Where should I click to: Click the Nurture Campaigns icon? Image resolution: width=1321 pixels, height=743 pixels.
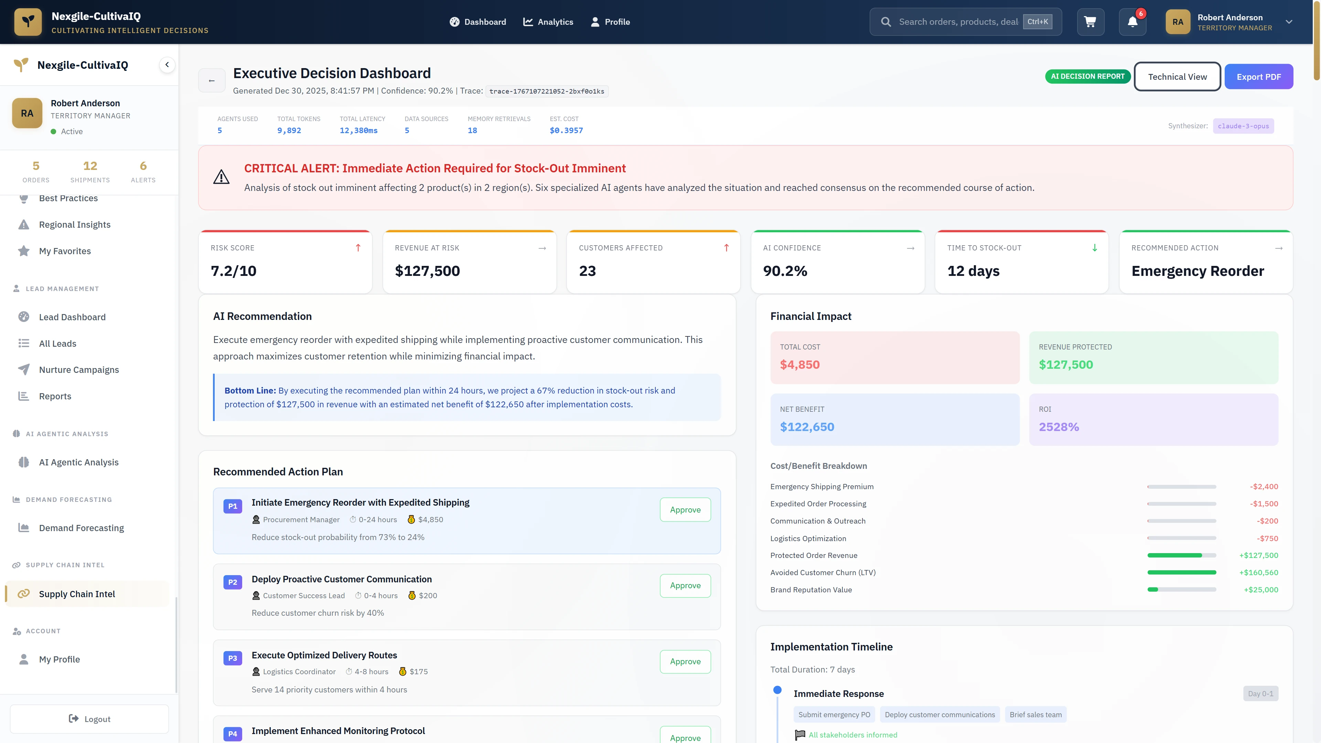pyautogui.click(x=24, y=369)
